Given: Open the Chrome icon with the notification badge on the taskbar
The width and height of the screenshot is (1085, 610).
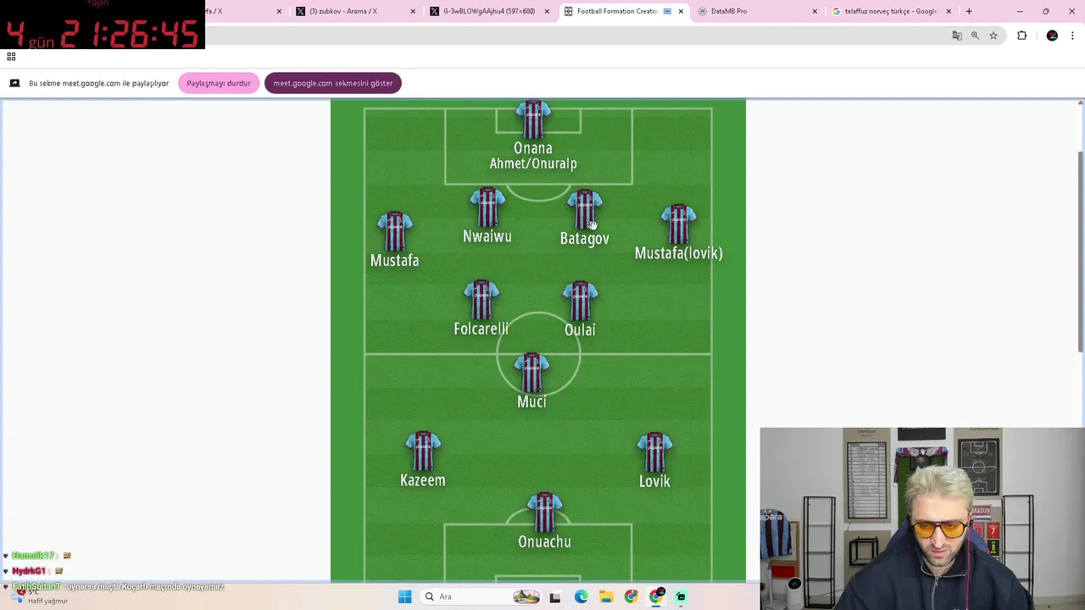Looking at the screenshot, I should pyautogui.click(x=656, y=596).
